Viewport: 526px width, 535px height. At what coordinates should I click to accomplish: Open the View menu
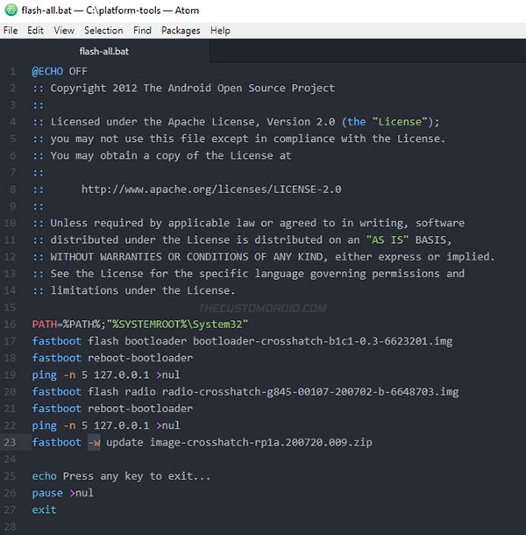64,31
